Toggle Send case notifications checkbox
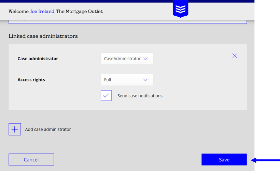Image resolution: width=280 pixels, height=171 pixels. (x=106, y=95)
